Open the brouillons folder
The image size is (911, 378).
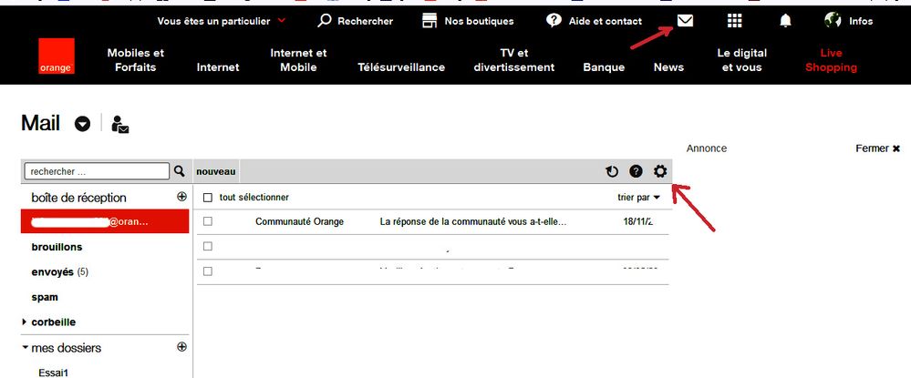pyautogui.click(x=57, y=247)
